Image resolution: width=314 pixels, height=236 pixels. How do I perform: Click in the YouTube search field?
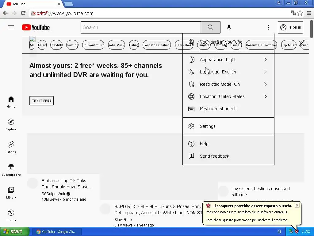point(141,27)
